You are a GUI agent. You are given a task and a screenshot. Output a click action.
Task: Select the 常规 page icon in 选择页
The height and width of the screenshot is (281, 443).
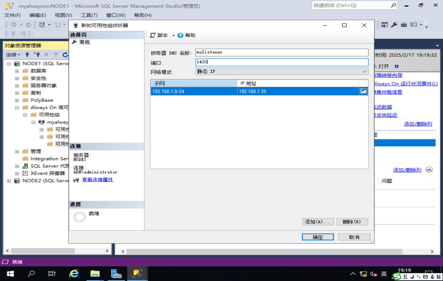tap(75, 42)
